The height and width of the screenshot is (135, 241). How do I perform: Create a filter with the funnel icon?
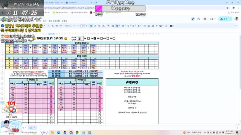click(x=157, y=26)
